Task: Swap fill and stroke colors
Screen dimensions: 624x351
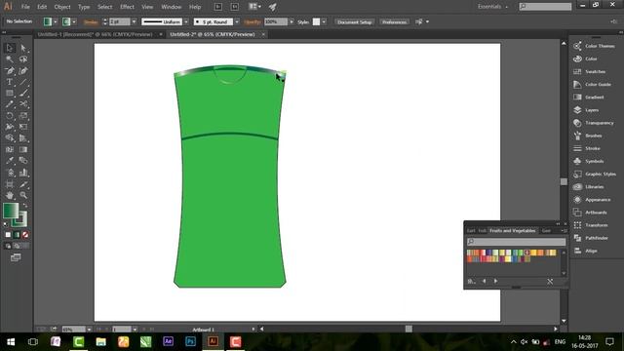Action: tap(25, 206)
